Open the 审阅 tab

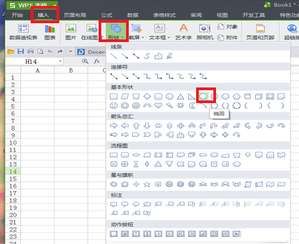pos(196,15)
